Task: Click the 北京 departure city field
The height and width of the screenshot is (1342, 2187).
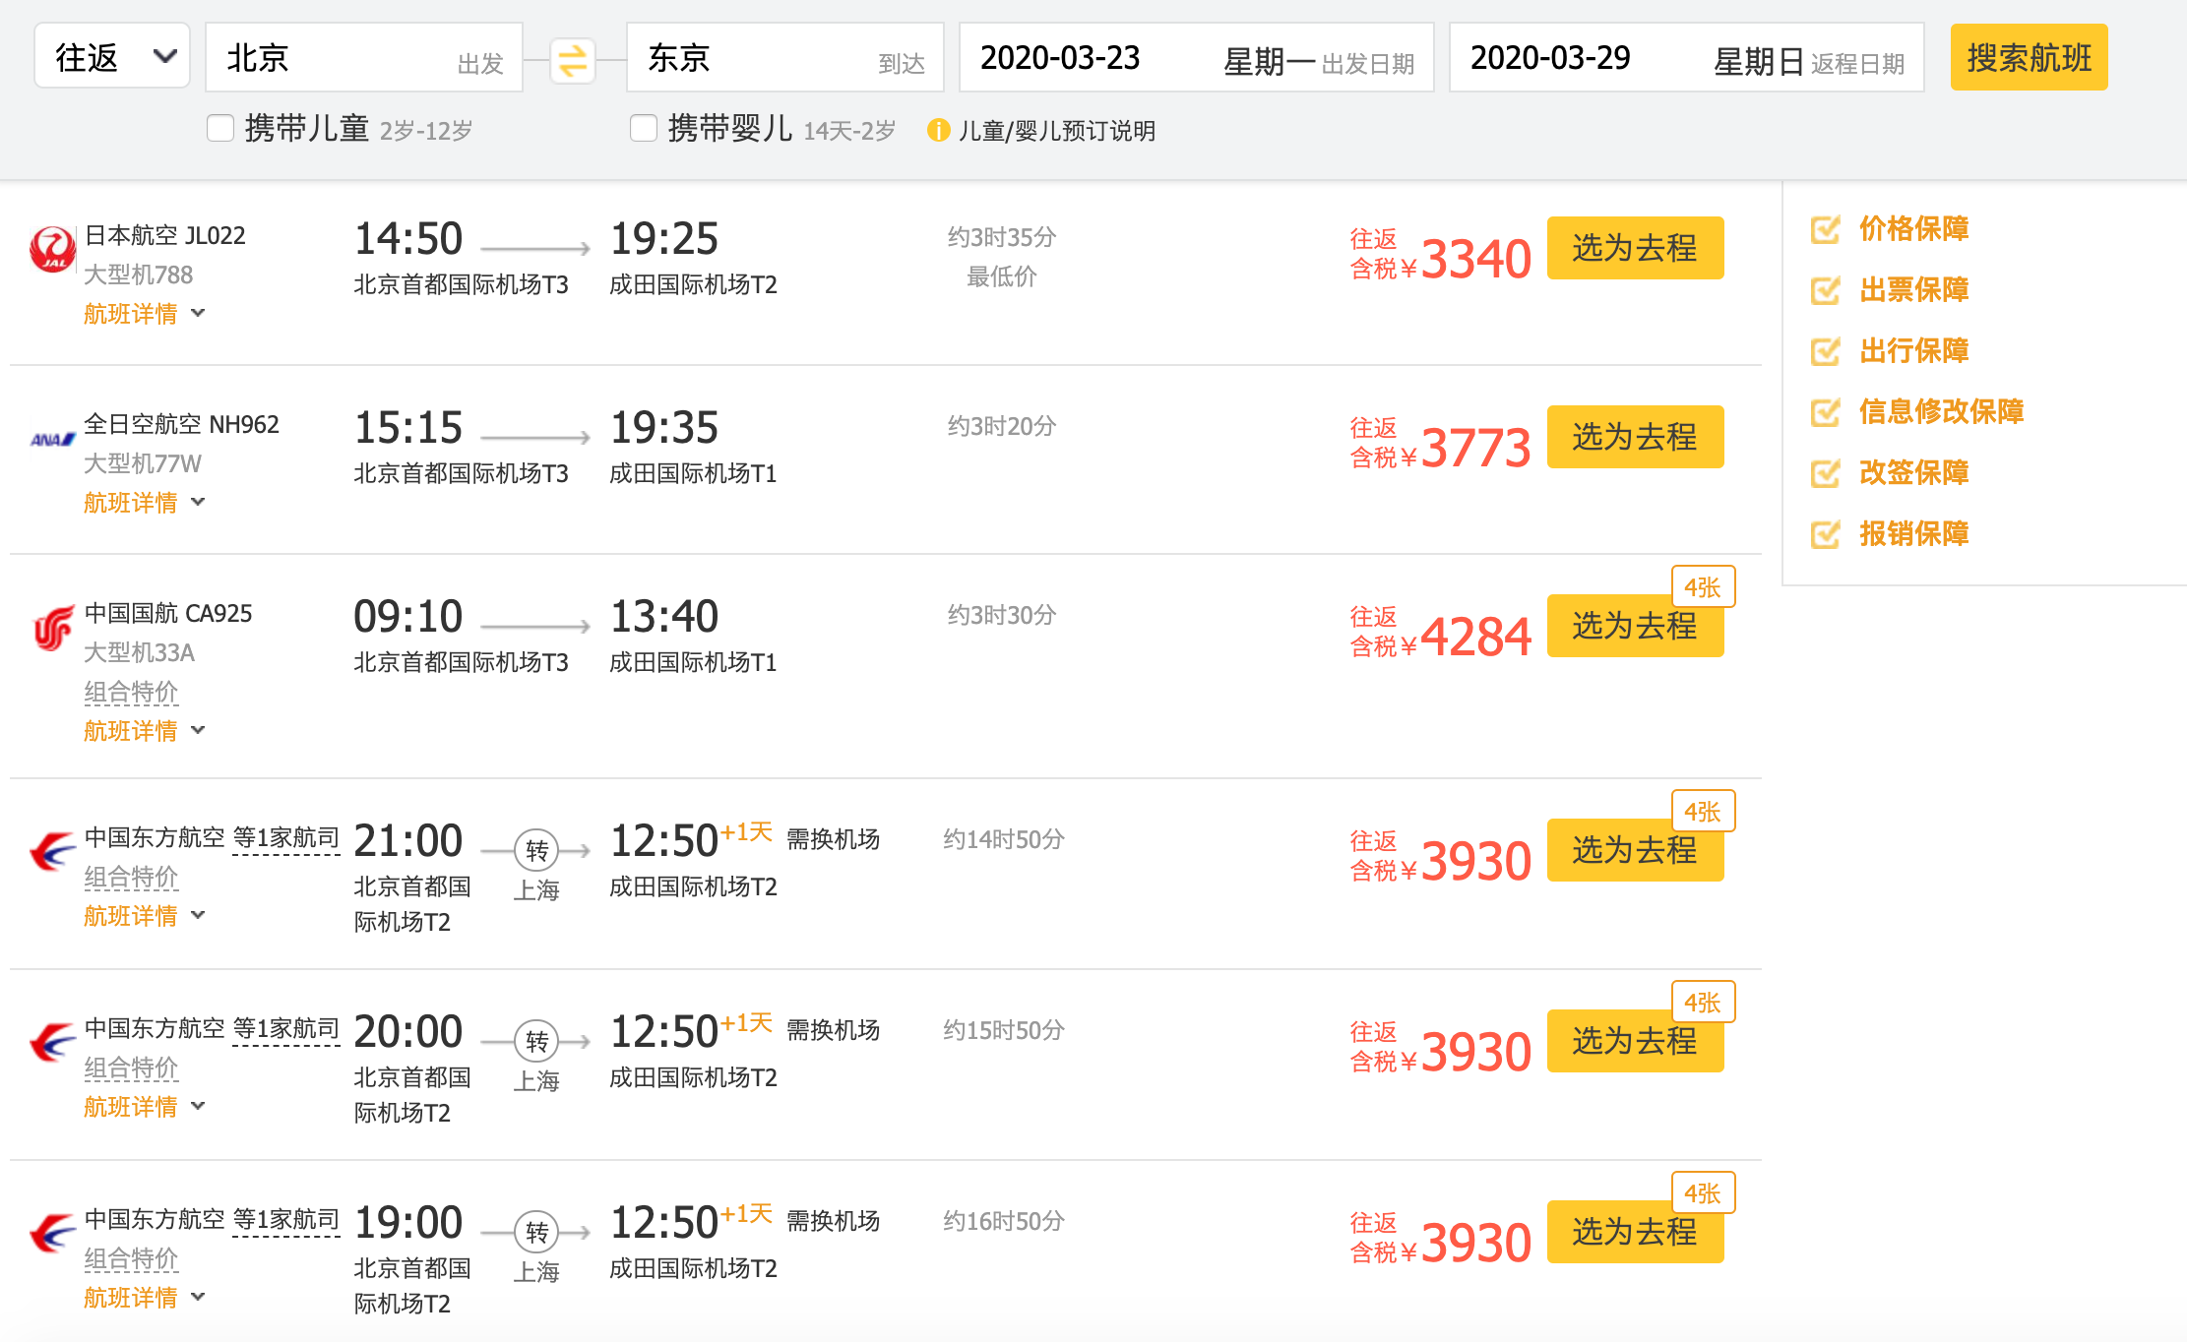Action: point(363,58)
